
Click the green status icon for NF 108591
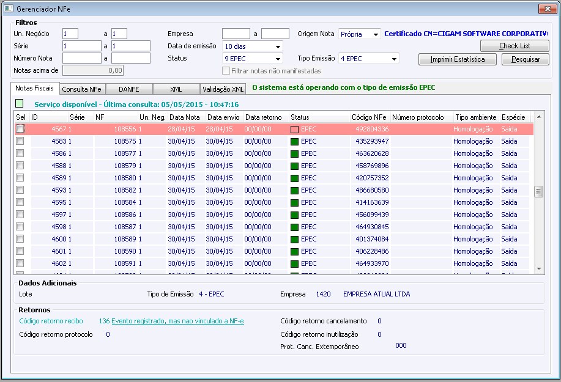point(295,263)
